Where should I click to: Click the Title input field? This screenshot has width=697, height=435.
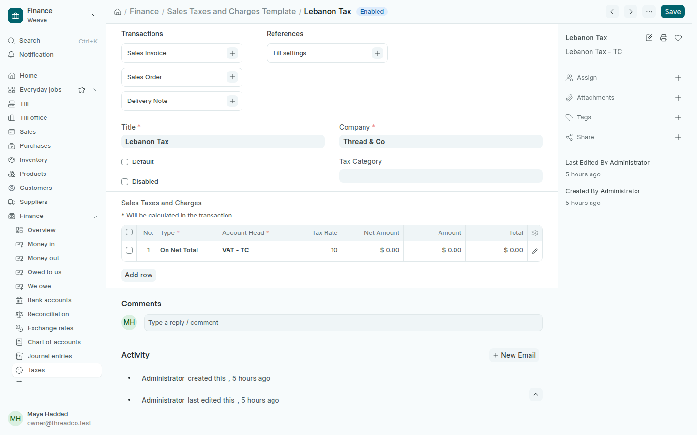click(223, 142)
